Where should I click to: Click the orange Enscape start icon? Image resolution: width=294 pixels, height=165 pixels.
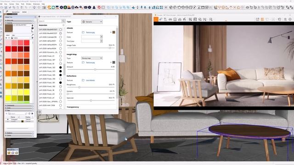pyautogui.click(x=49, y=7)
